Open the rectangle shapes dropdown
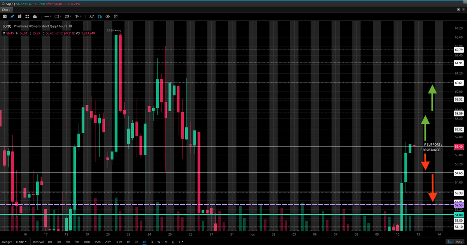This screenshot has height=245, width=467. [x=58, y=17]
